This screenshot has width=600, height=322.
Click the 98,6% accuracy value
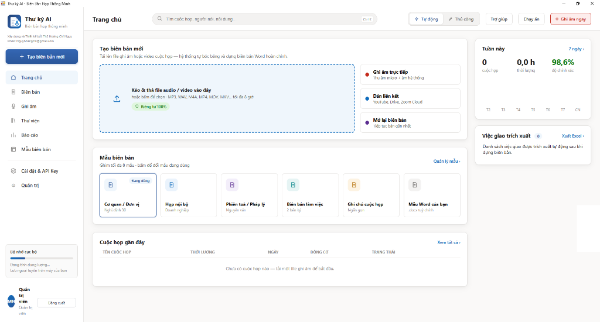point(563,62)
